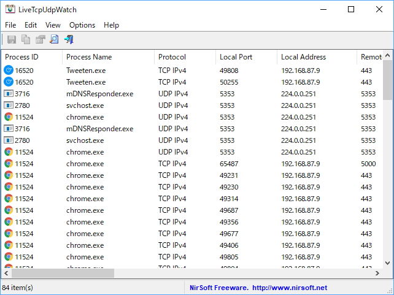Click the Copy selected items icon
394x295 pixels.
[26, 39]
